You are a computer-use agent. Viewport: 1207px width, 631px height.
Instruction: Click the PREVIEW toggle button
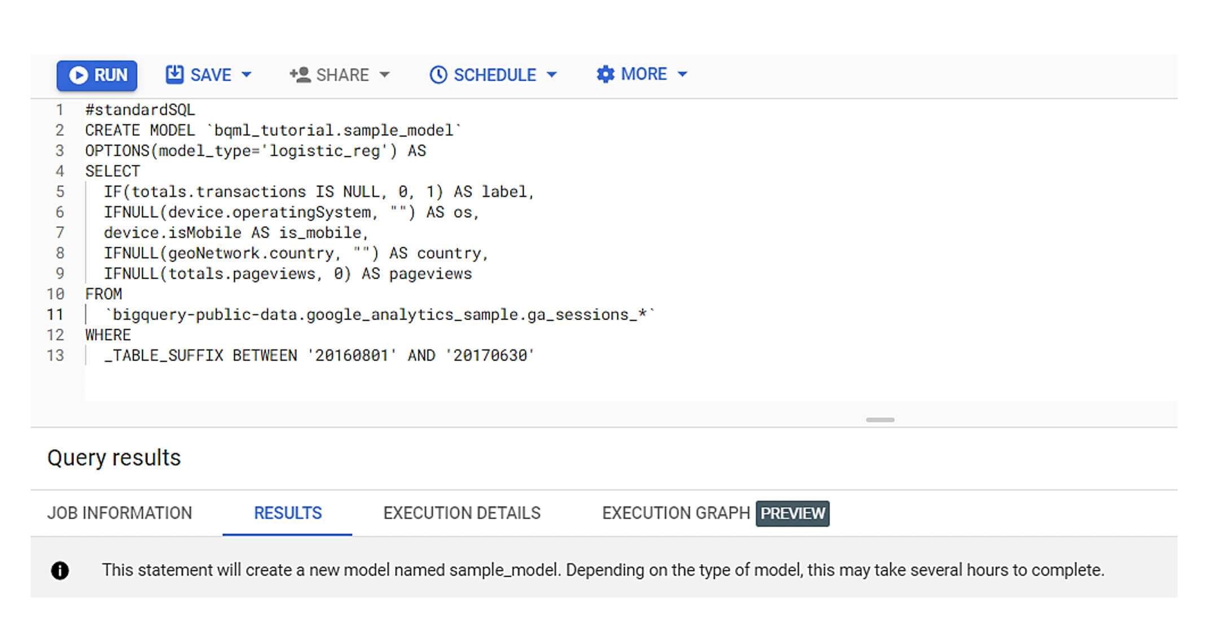point(791,513)
